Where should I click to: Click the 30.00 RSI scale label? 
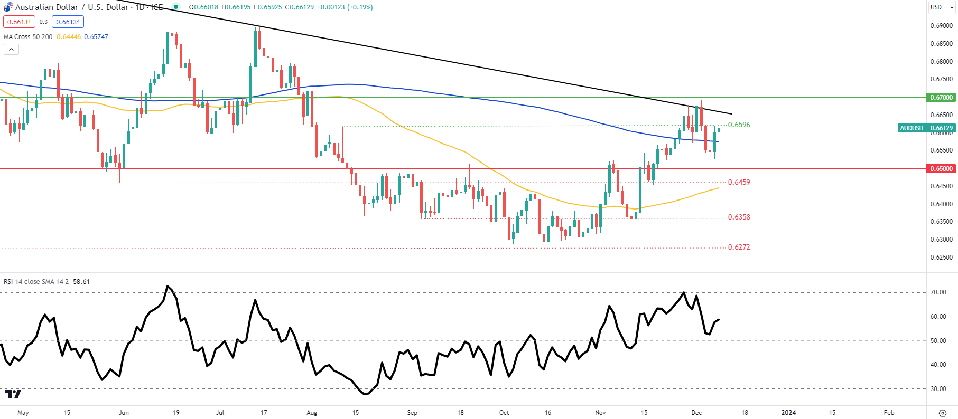(x=938, y=389)
